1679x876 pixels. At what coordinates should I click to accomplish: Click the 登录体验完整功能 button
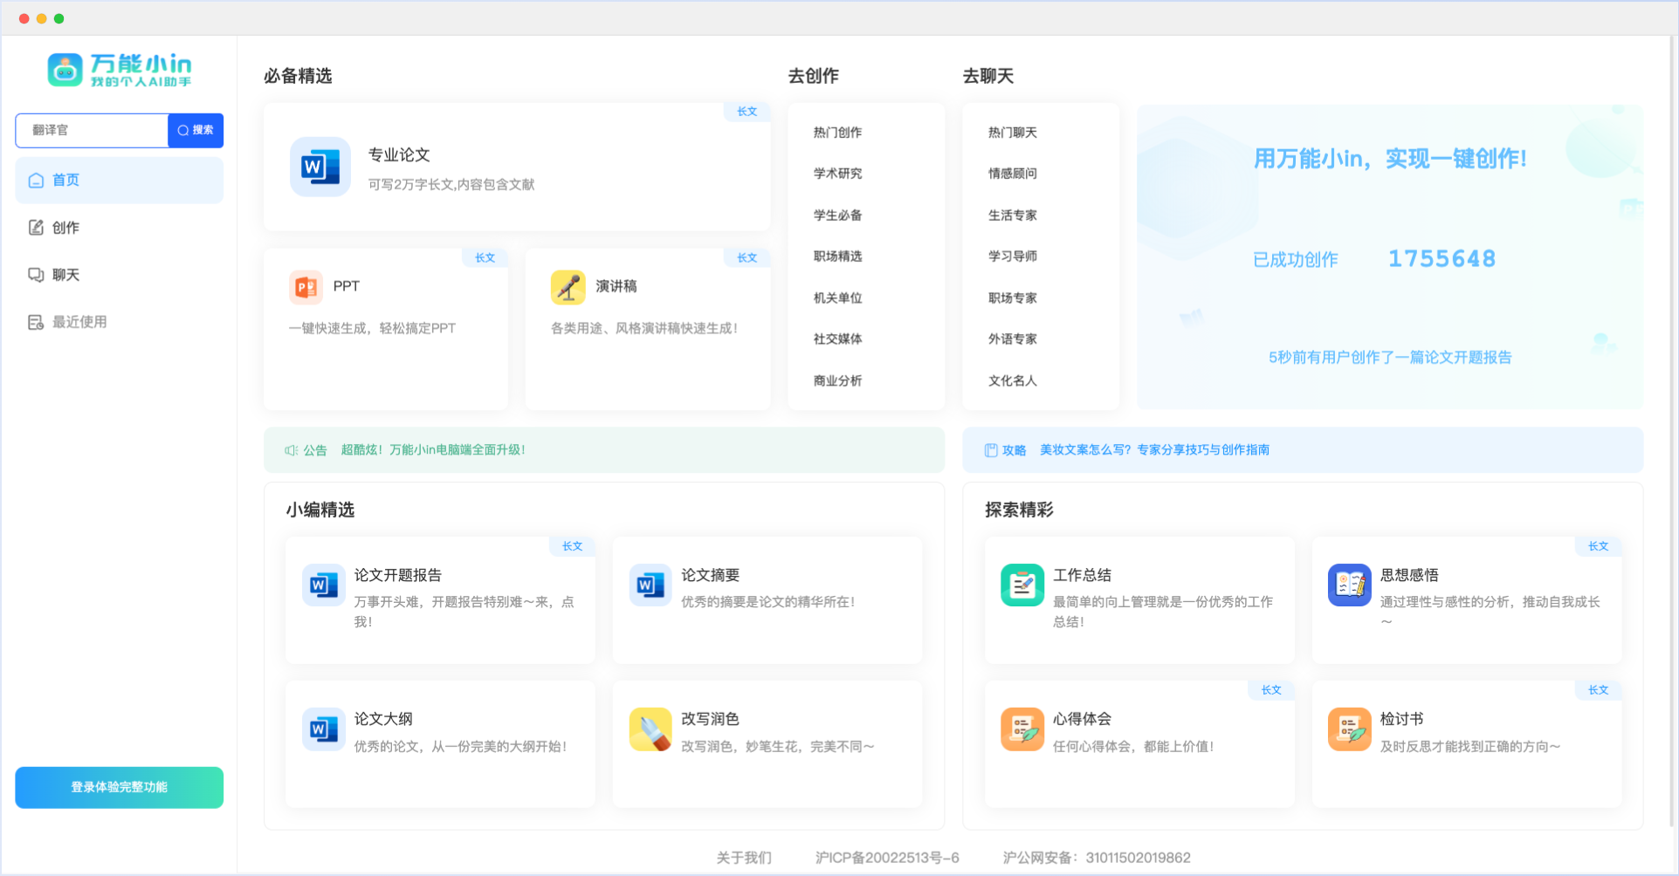tap(119, 787)
